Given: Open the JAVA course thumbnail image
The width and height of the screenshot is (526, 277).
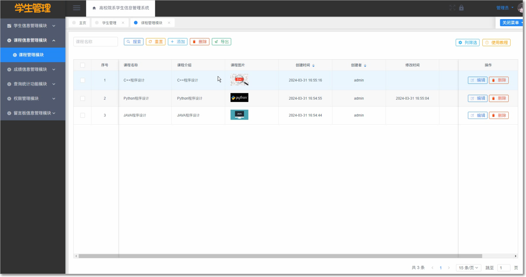Looking at the screenshot, I should click(239, 115).
